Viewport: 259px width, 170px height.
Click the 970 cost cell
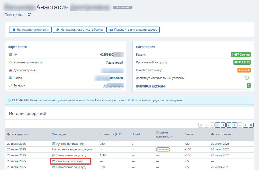[x=102, y=167]
